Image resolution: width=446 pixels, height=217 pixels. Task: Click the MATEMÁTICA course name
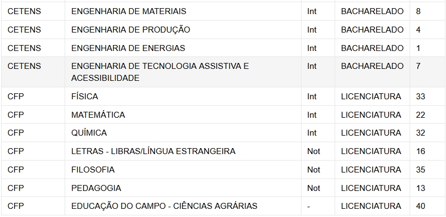coord(98,115)
